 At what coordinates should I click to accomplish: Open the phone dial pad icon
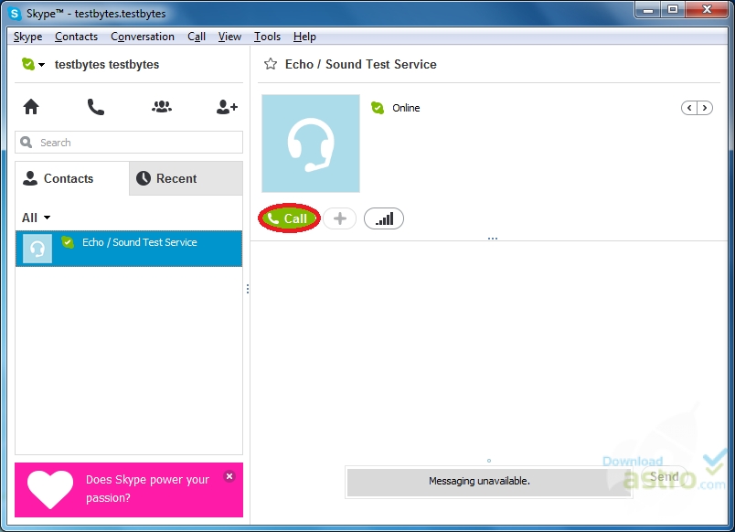click(96, 107)
